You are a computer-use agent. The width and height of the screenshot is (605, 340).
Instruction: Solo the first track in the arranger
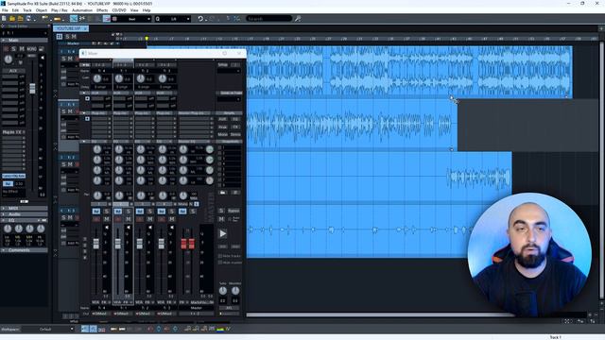(64, 59)
